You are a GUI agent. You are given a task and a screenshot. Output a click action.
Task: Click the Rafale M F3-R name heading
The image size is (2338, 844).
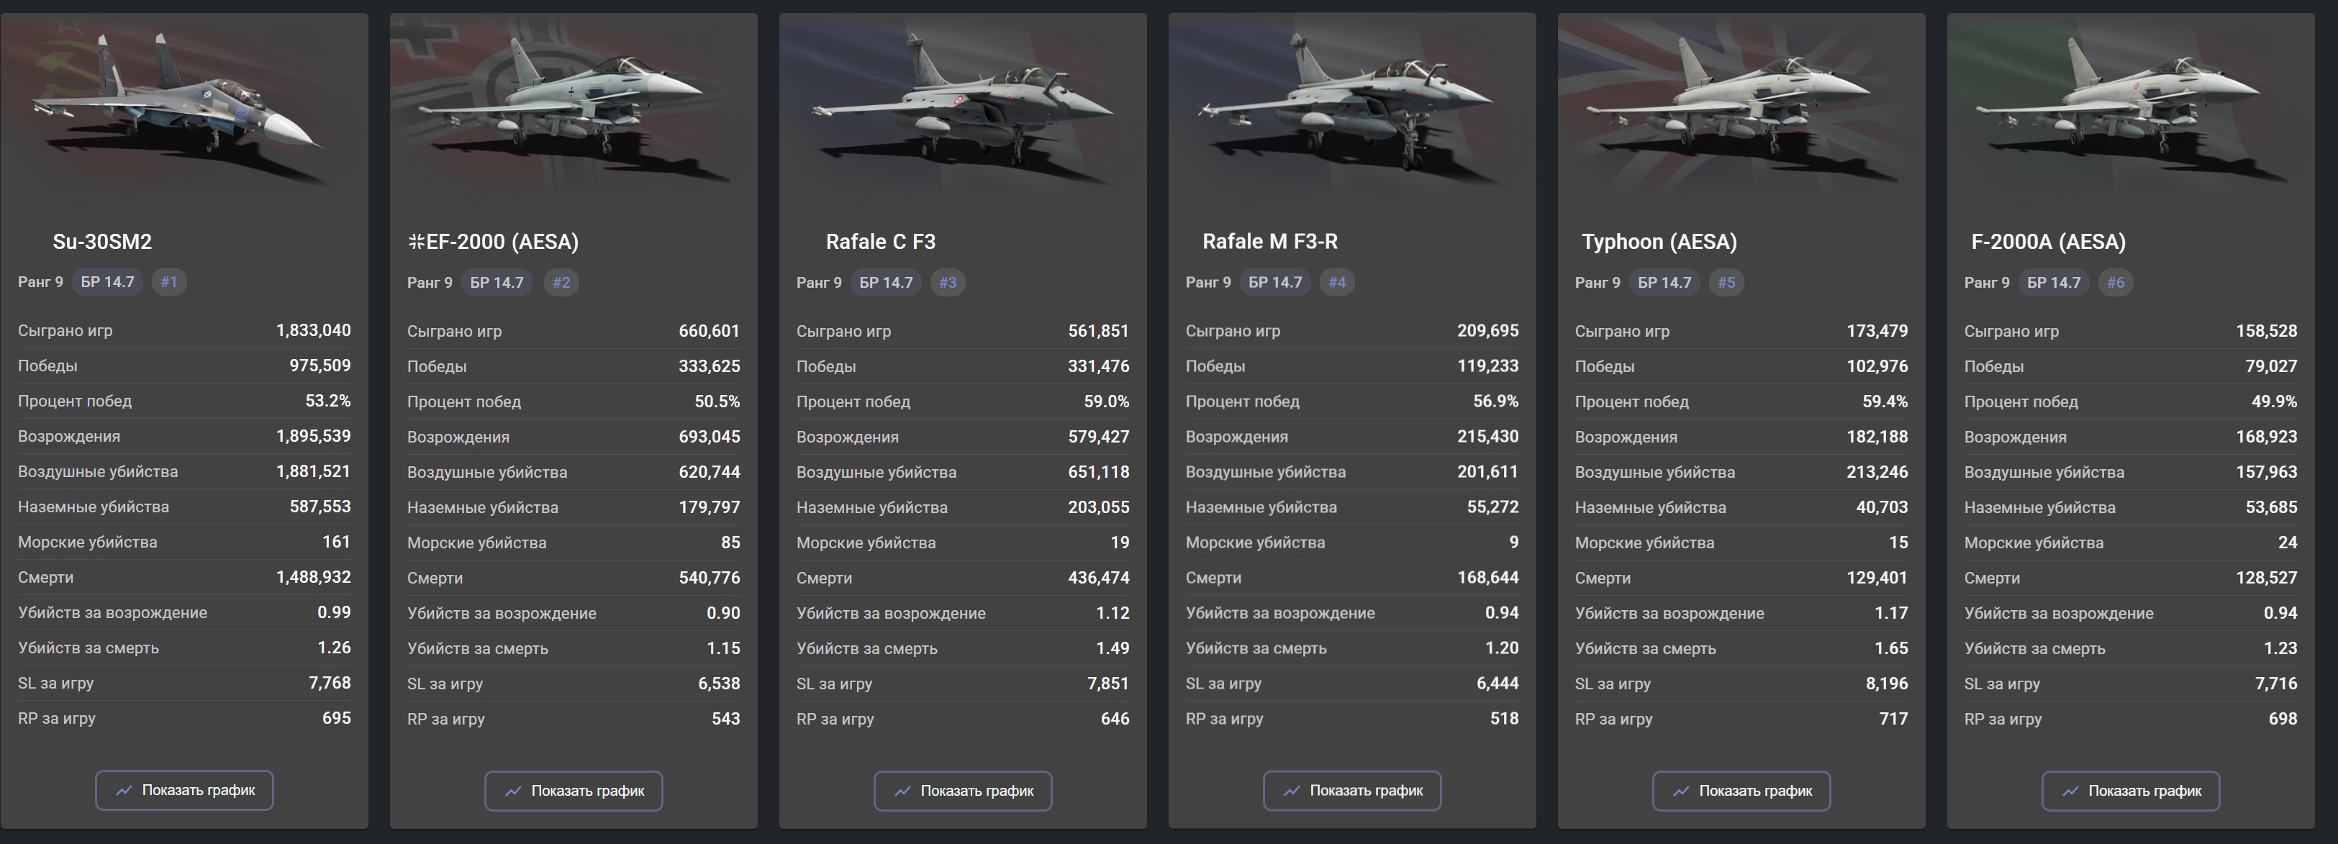tap(1269, 242)
